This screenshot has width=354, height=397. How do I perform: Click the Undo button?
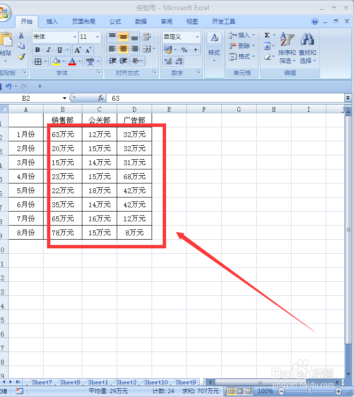pyautogui.click(x=8, y=86)
